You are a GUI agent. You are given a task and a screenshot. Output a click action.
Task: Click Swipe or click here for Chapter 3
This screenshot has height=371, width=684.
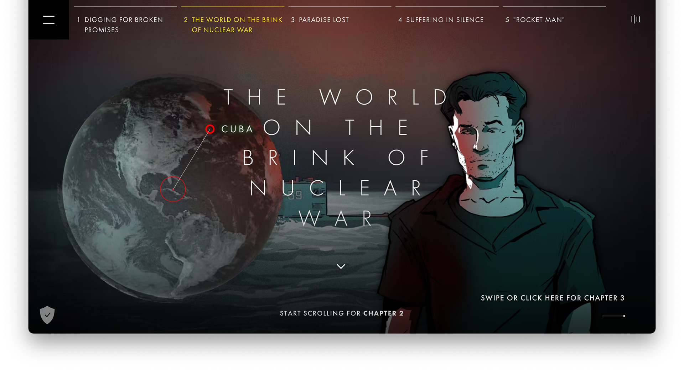point(553,298)
